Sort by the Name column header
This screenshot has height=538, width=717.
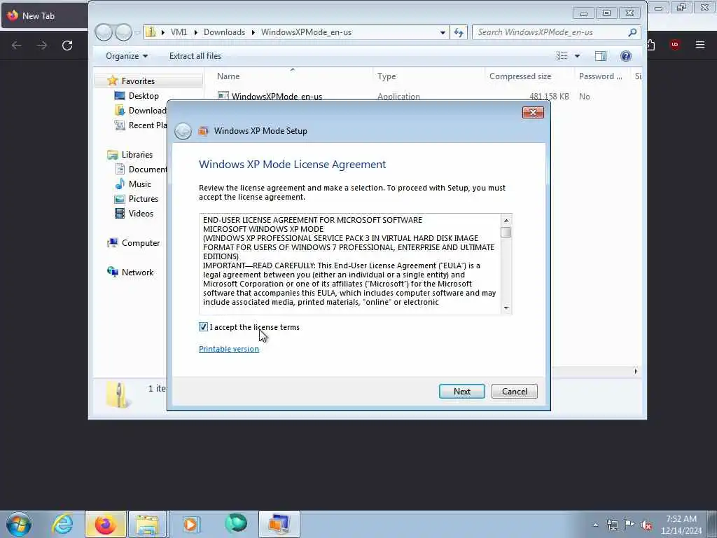[228, 76]
